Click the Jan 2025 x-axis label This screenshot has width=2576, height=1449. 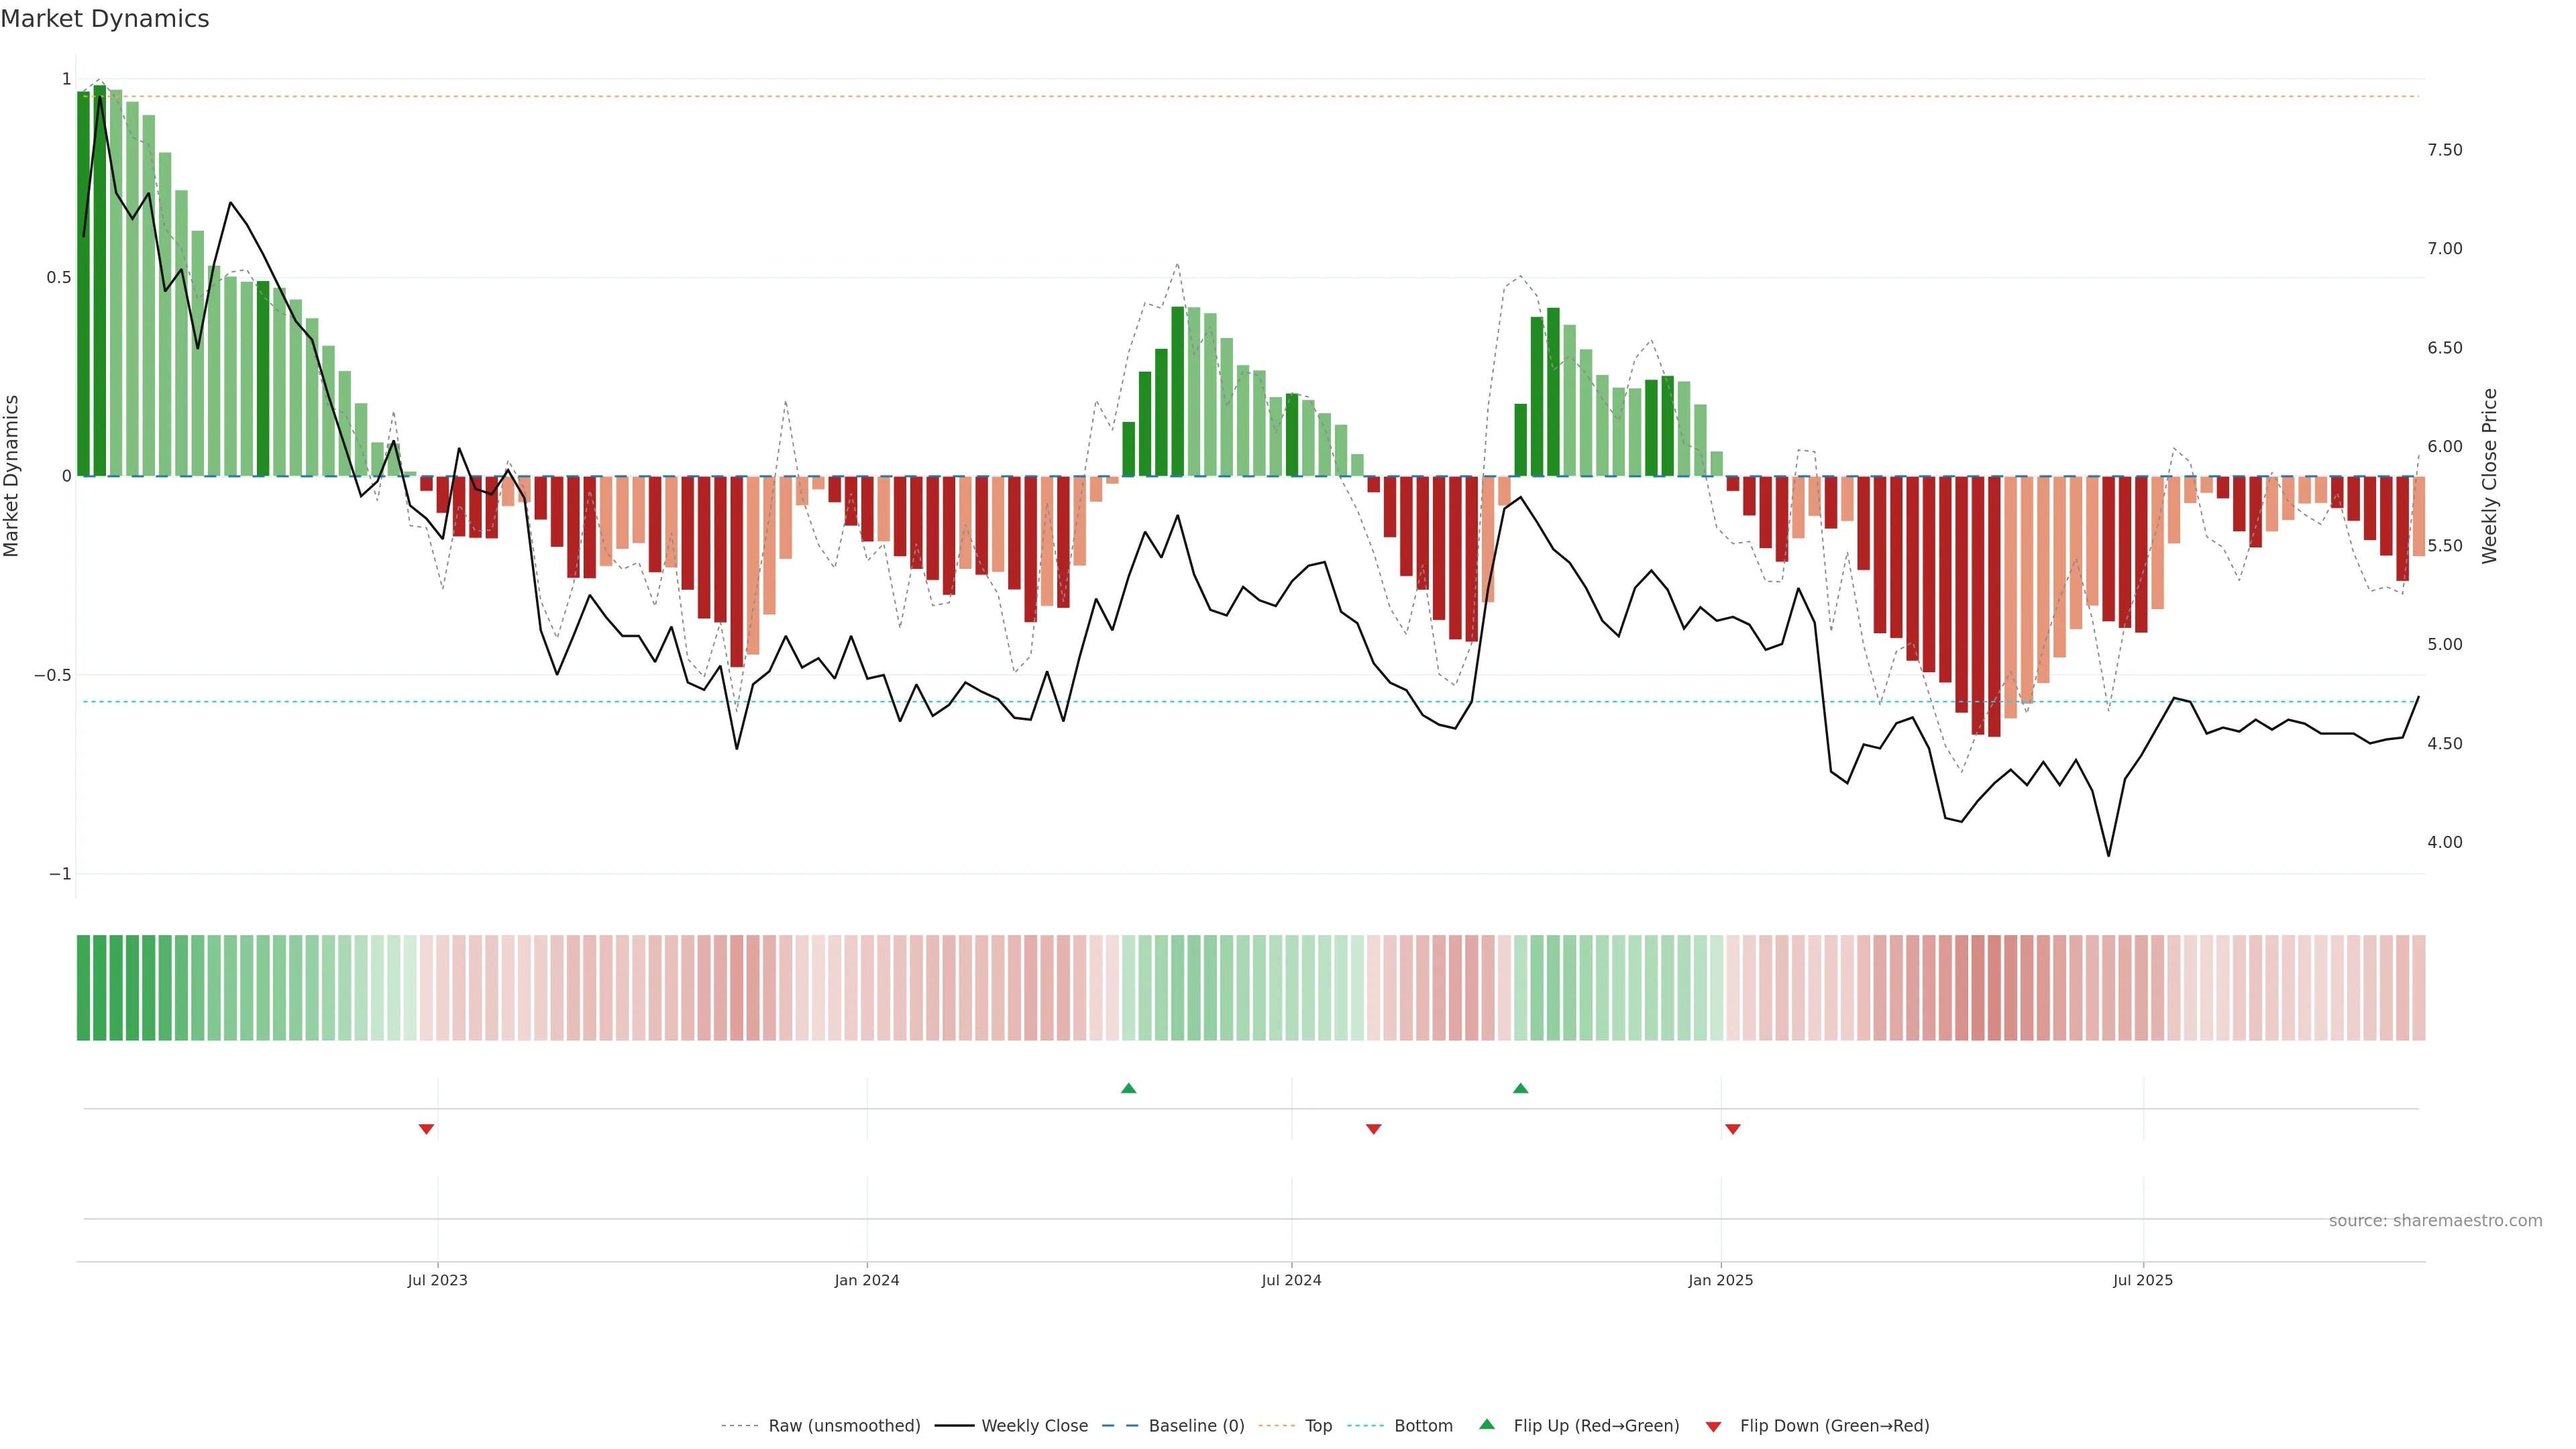coord(1720,1280)
